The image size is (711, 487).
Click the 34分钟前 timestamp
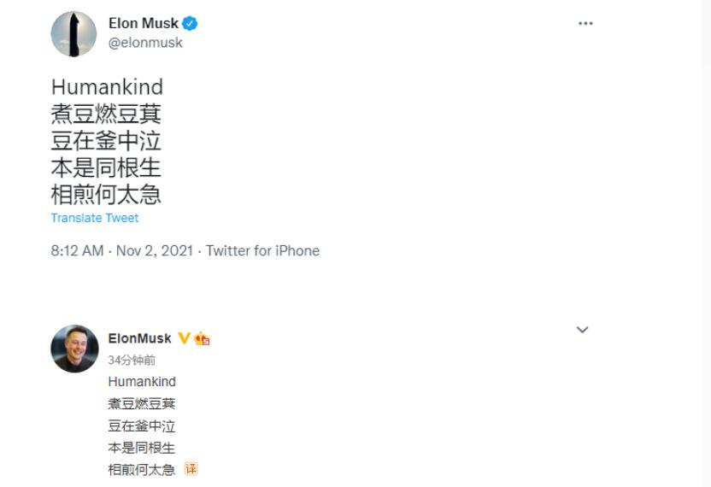point(132,360)
